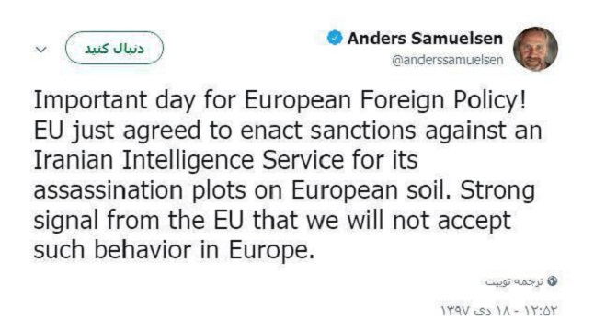Click the line 'Important day for European Foreign Policy!'
Viewport: 594px width, 331px height.
280,101
